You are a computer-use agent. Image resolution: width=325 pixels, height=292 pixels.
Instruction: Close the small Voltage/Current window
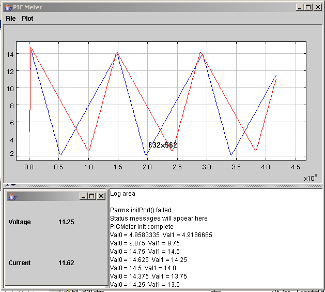[x=101, y=196]
